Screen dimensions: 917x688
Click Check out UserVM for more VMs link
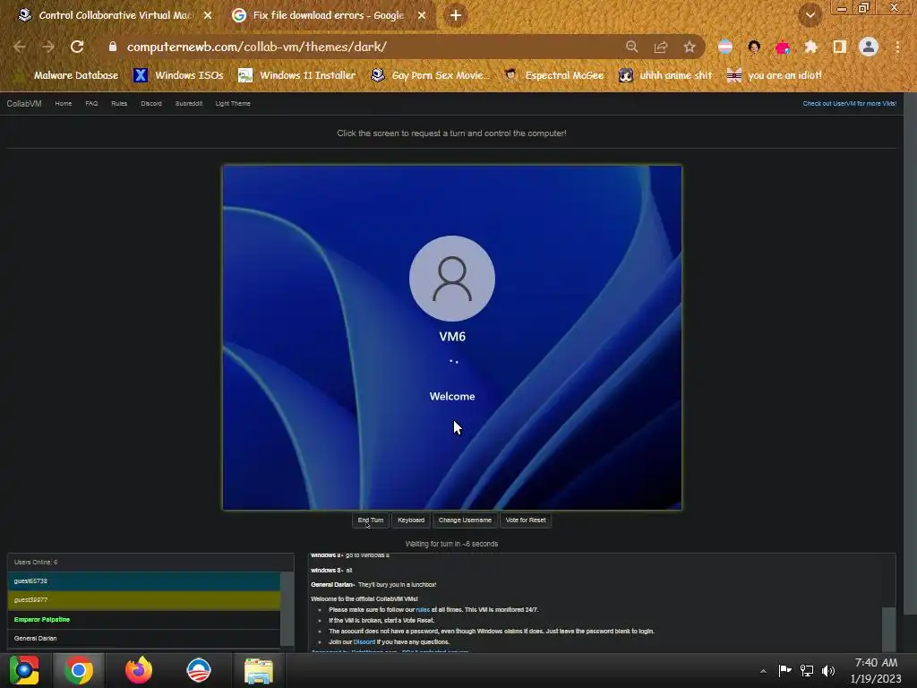point(849,104)
